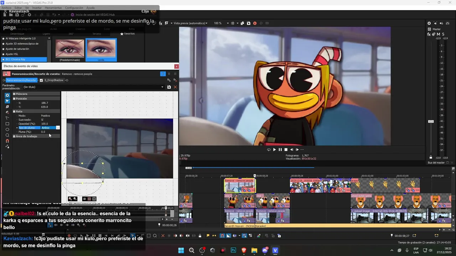Open mixer properties gear icon
The width and height of the screenshot is (456, 256).
[429, 23]
